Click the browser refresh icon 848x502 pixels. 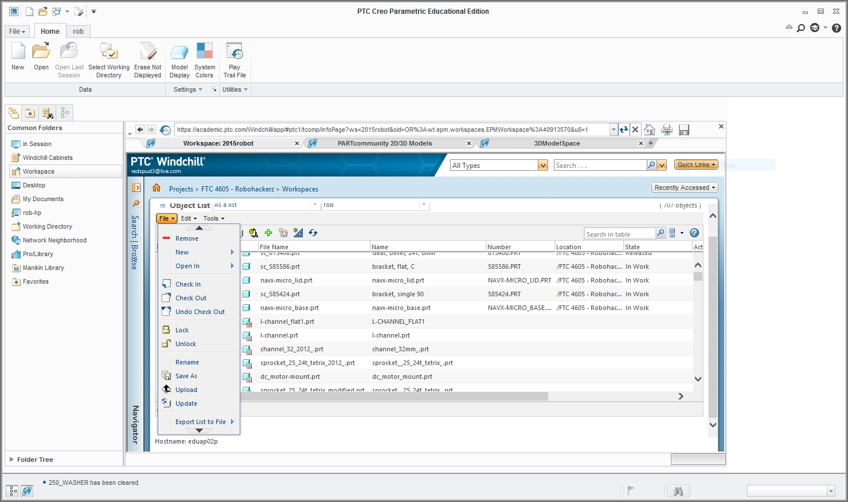tap(624, 130)
